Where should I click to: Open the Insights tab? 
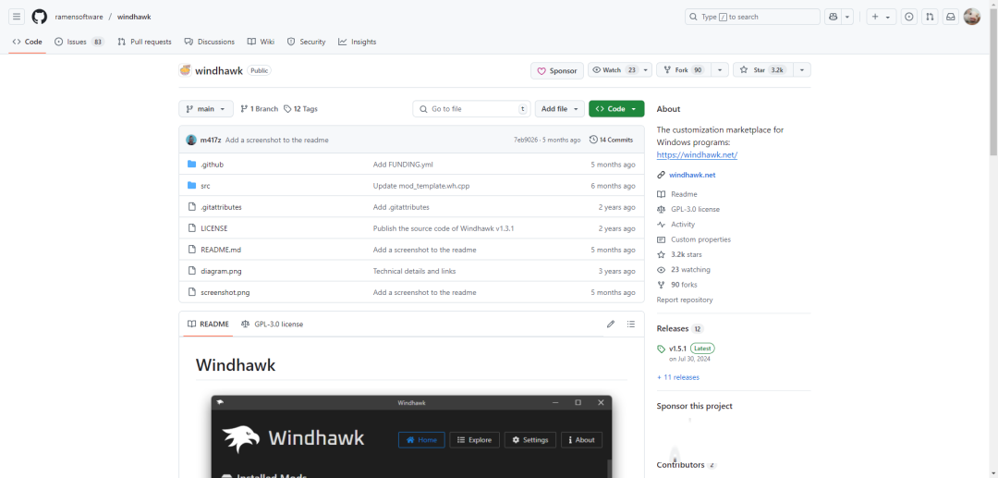click(357, 42)
